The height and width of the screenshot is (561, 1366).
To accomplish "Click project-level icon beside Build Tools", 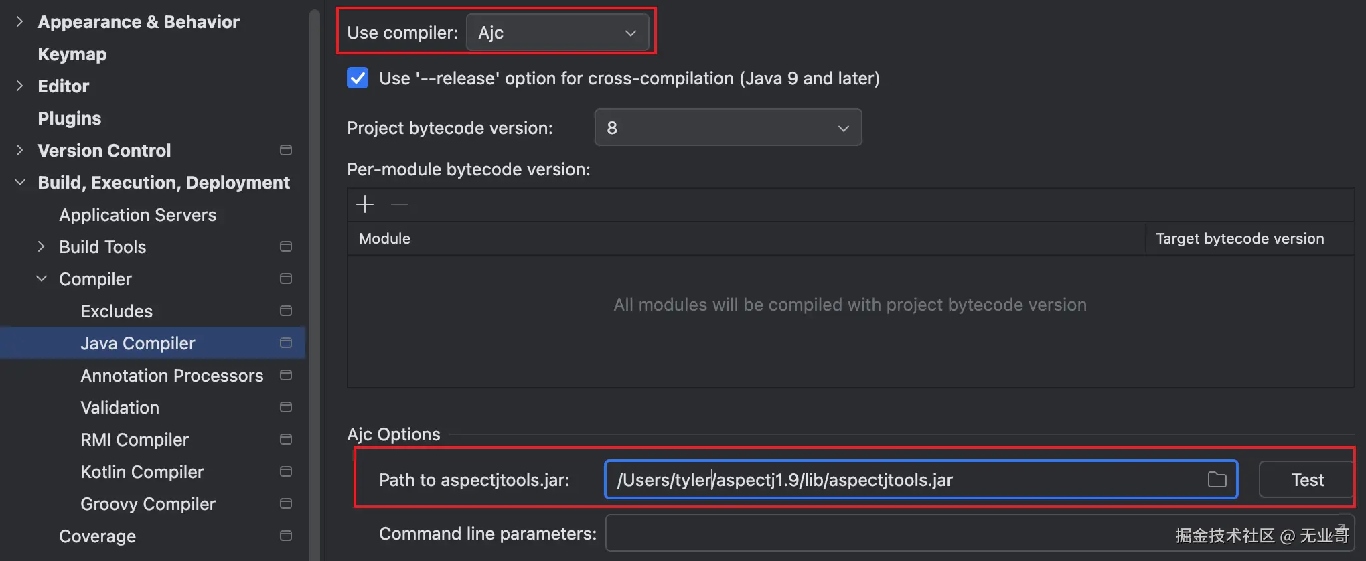I will (x=286, y=246).
